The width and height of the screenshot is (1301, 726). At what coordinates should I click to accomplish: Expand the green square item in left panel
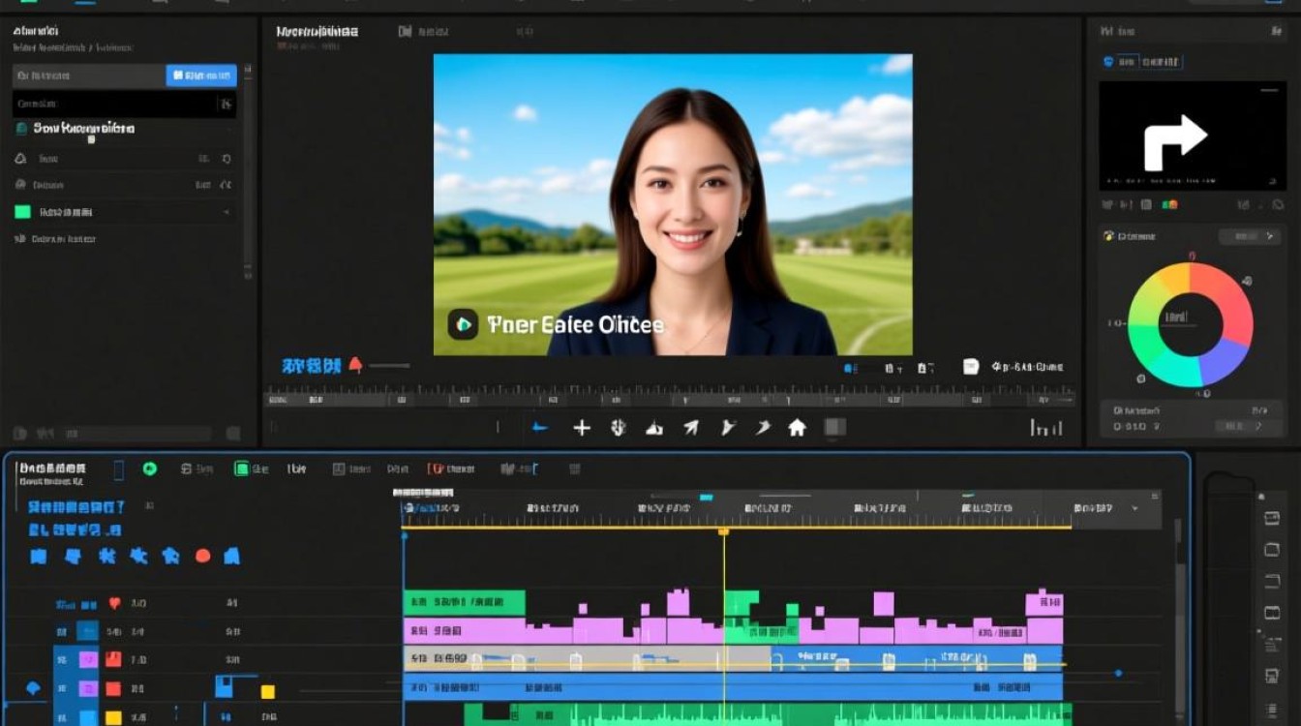[x=227, y=211]
